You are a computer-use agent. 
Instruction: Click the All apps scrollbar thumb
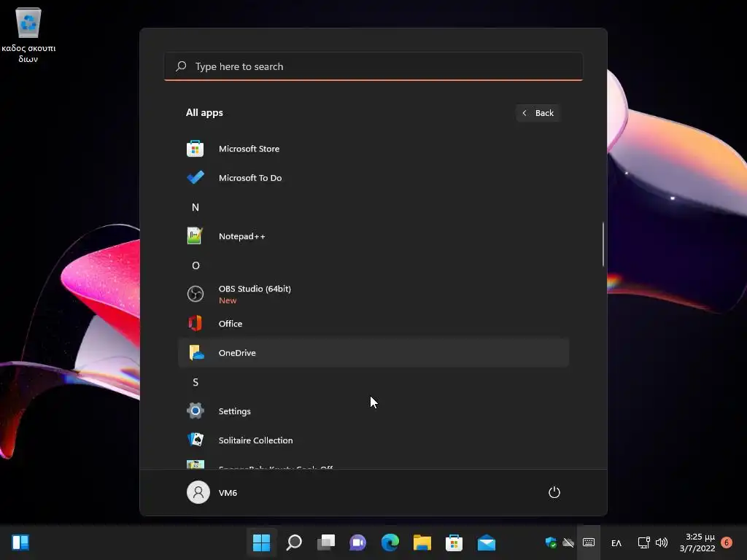(603, 244)
